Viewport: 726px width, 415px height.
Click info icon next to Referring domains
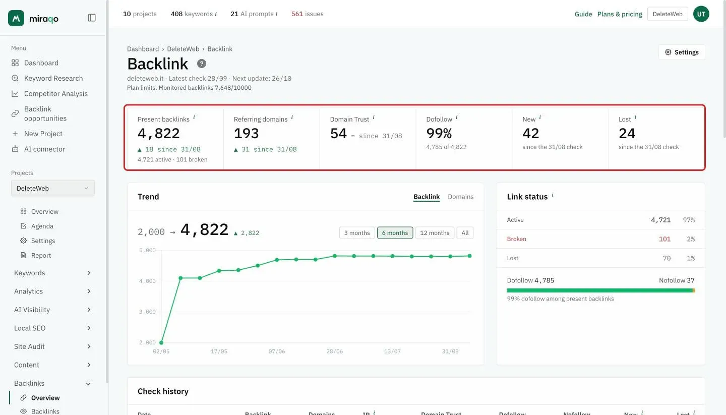(x=292, y=117)
